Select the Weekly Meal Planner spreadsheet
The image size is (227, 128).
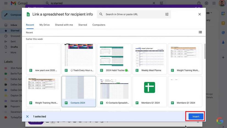149,59
